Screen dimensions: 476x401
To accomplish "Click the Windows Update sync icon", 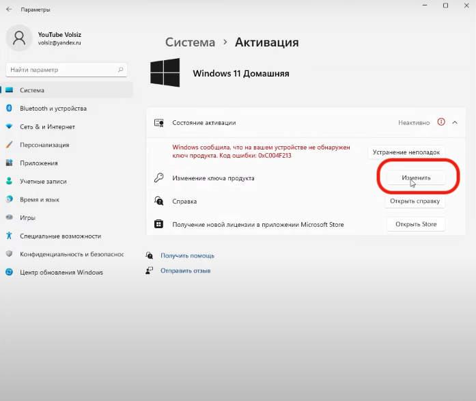I will pyautogui.click(x=9, y=272).
